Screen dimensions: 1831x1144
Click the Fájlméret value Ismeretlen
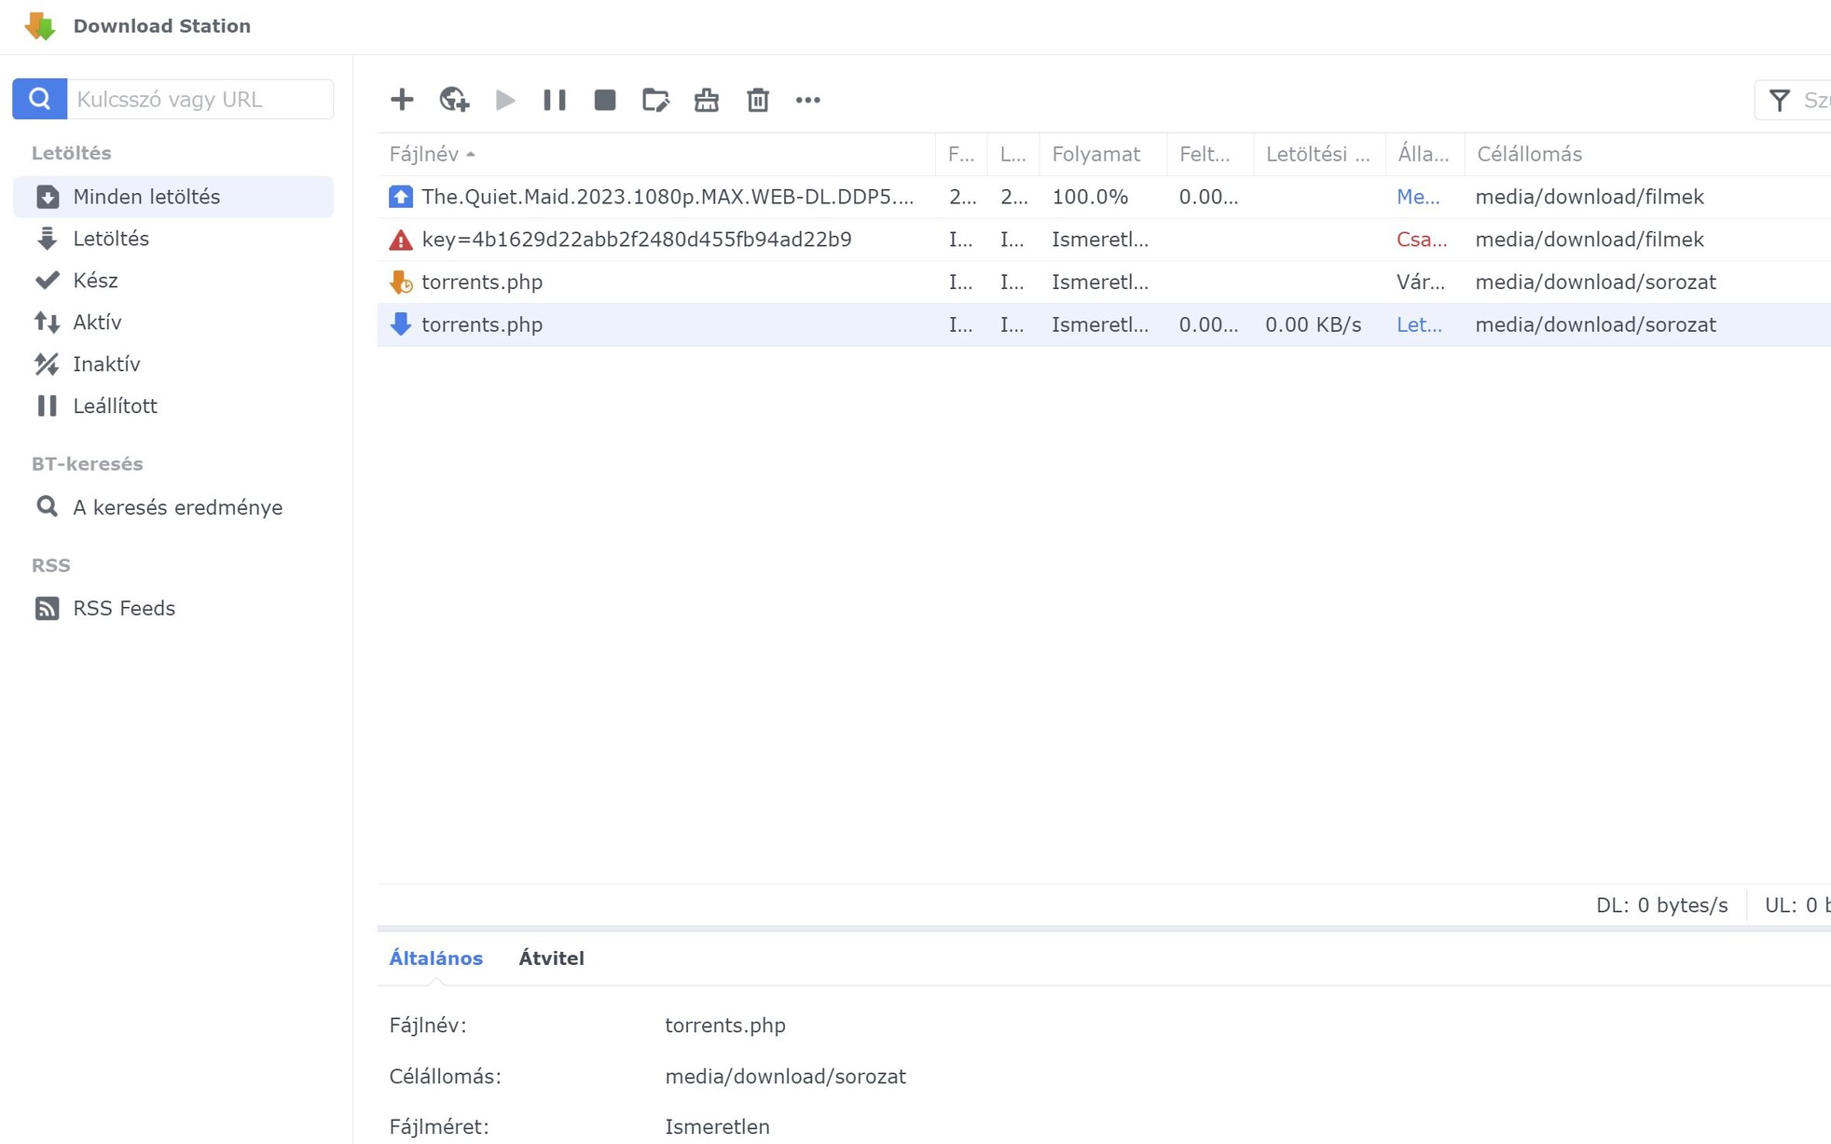tap(717, 1127)
